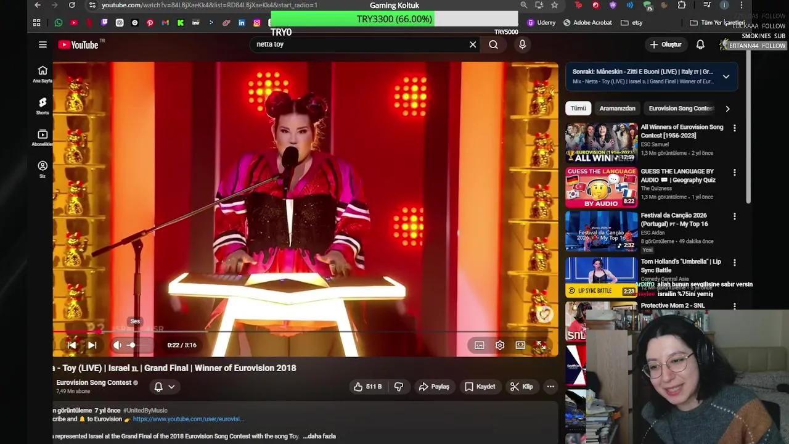Open Twitch bookmark in bookmarks bar

tap(104, 23)
